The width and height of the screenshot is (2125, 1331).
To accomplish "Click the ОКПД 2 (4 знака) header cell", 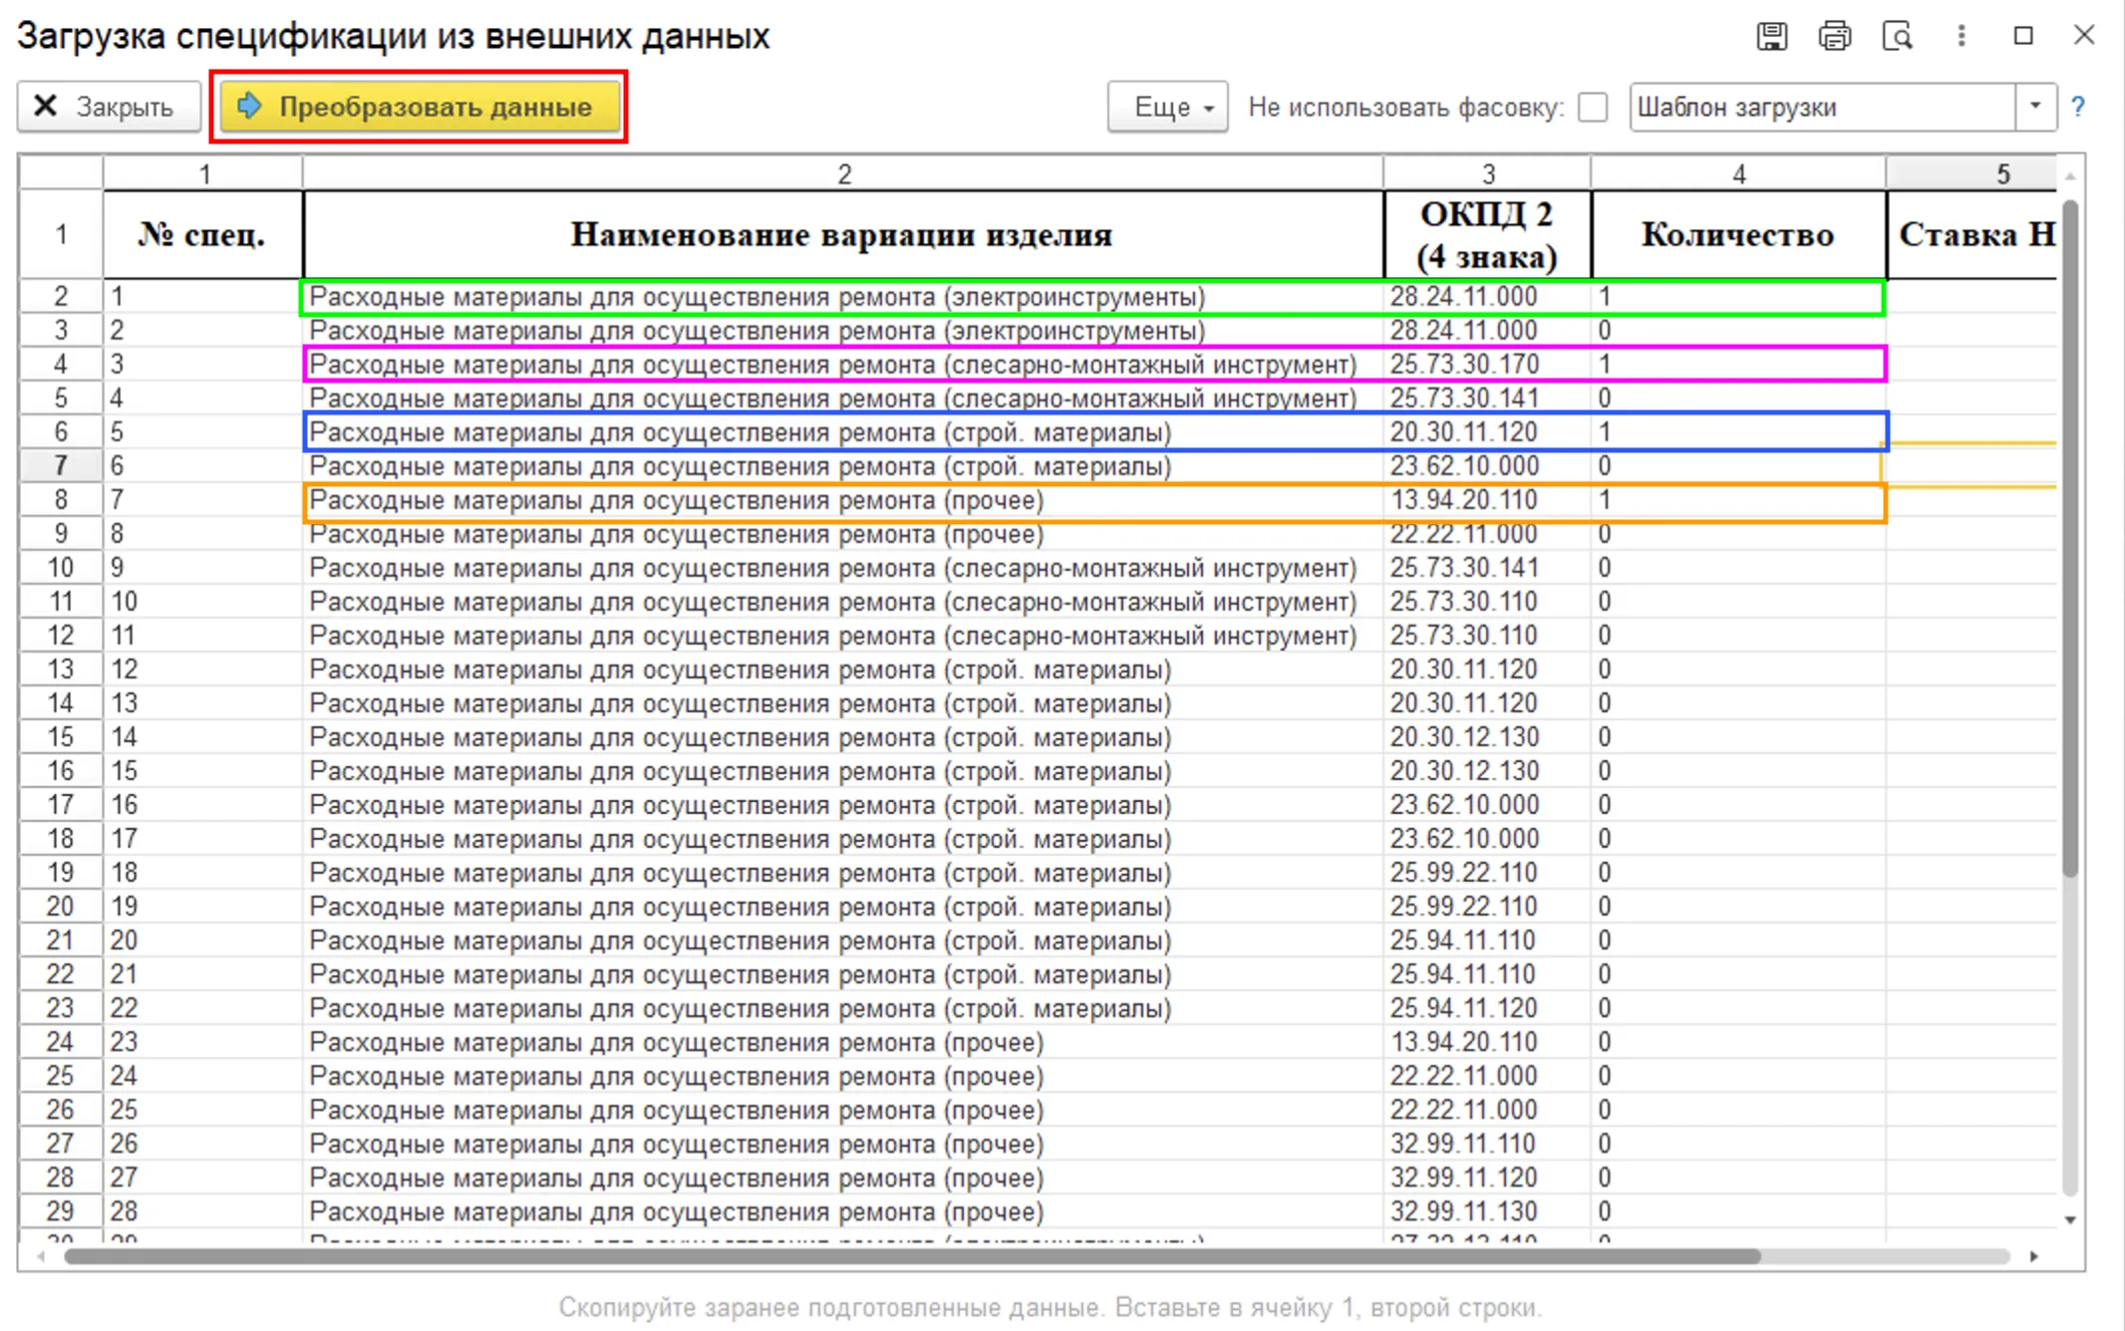I will click(1488, 235).
